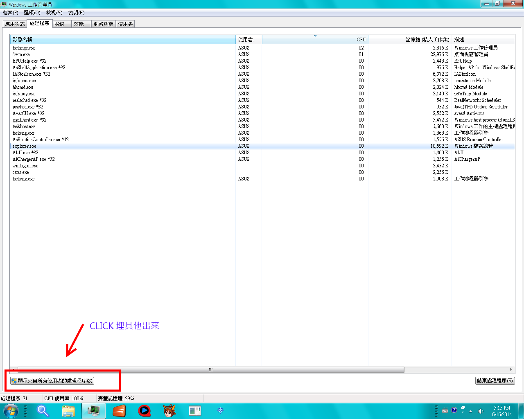524x419 pixels.
Task: Select the EPUHelp.exe *32 process
Action: tap(262, 61)
